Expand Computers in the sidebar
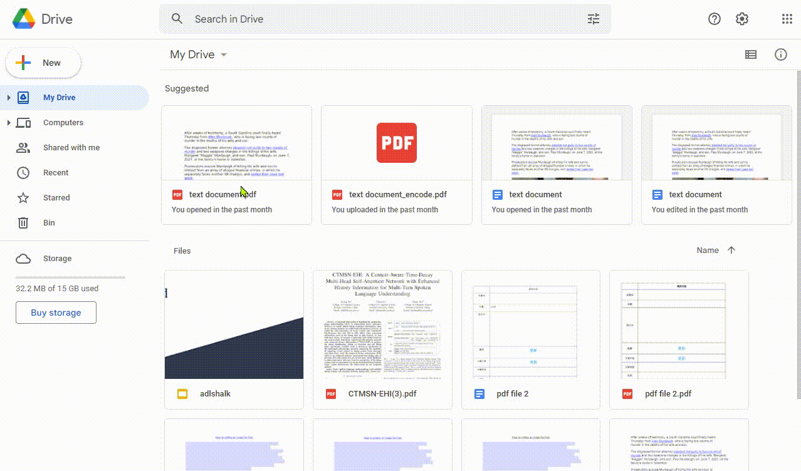The image size is (801, 471). pyautogui.click(x=9, y=122)
